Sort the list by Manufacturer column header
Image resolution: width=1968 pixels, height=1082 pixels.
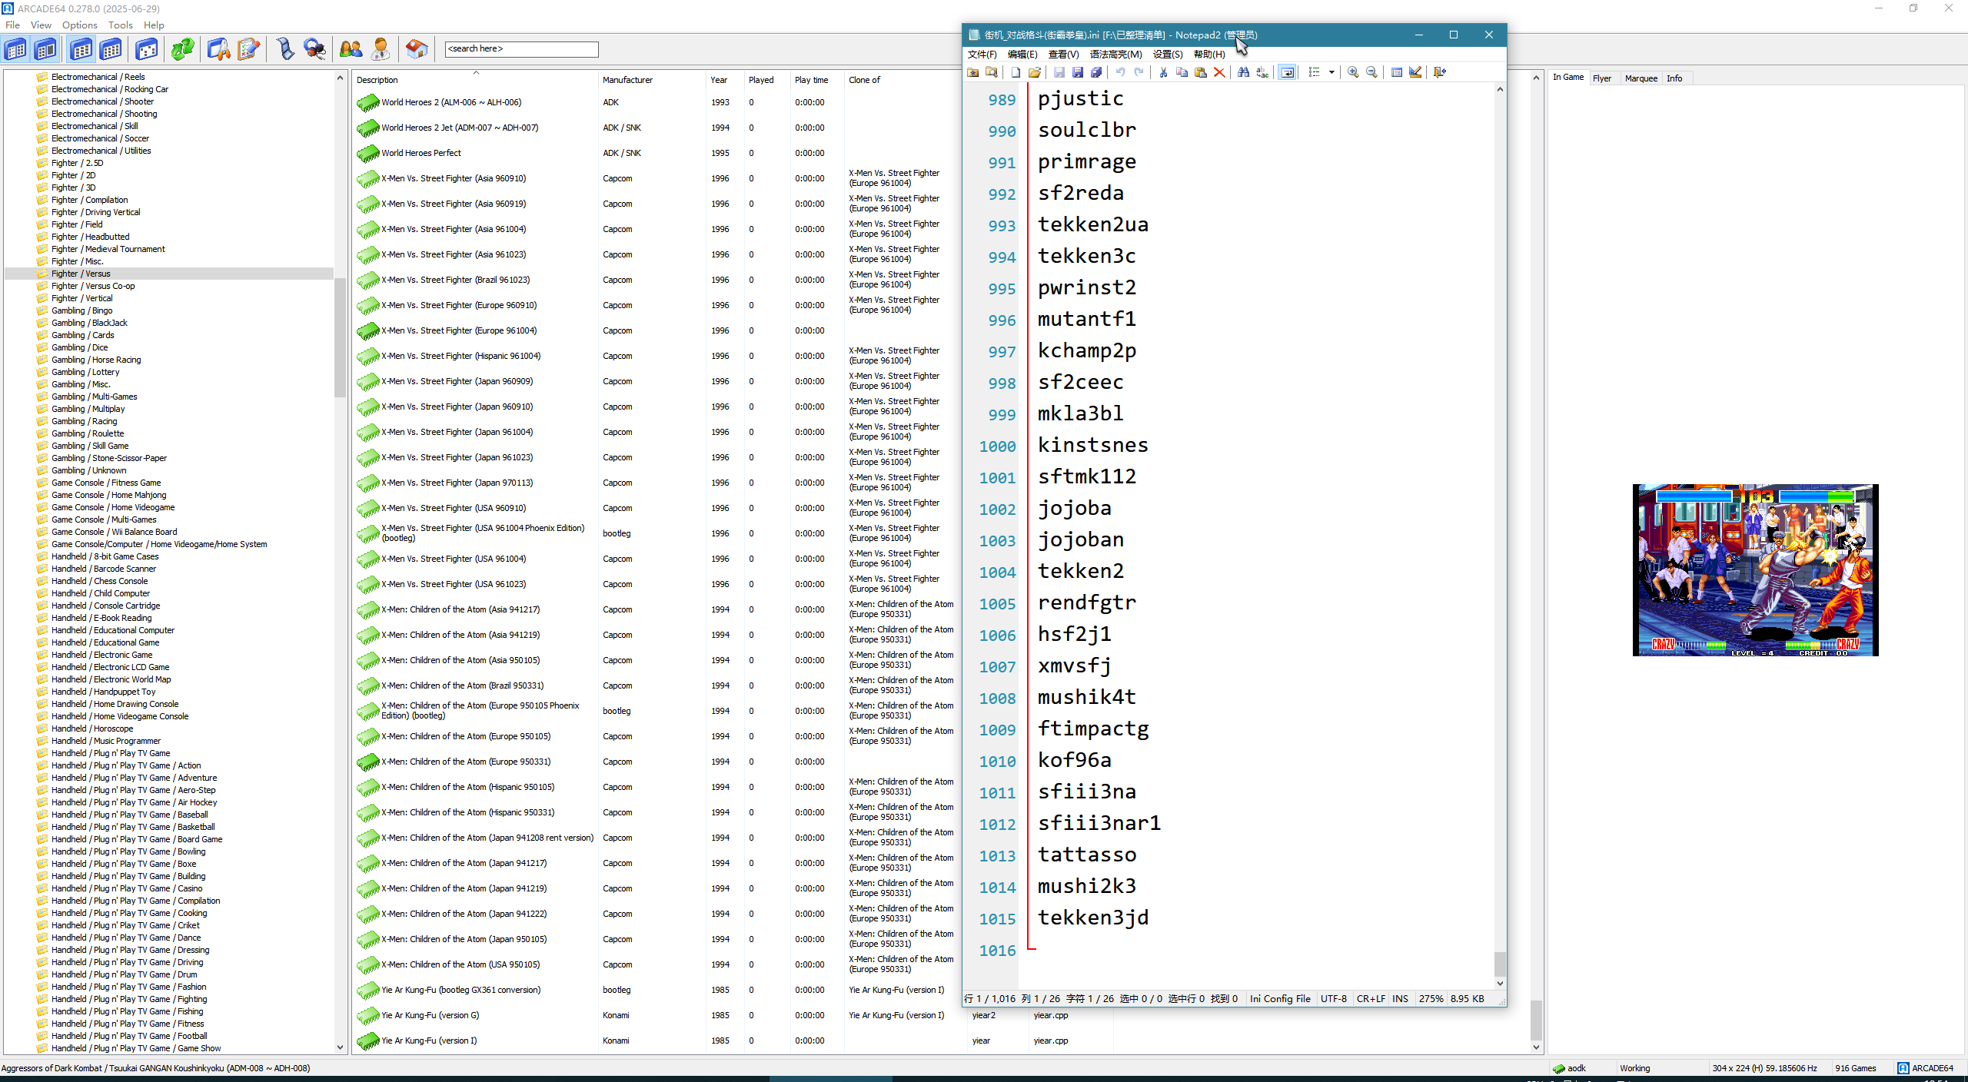(651, 80)
